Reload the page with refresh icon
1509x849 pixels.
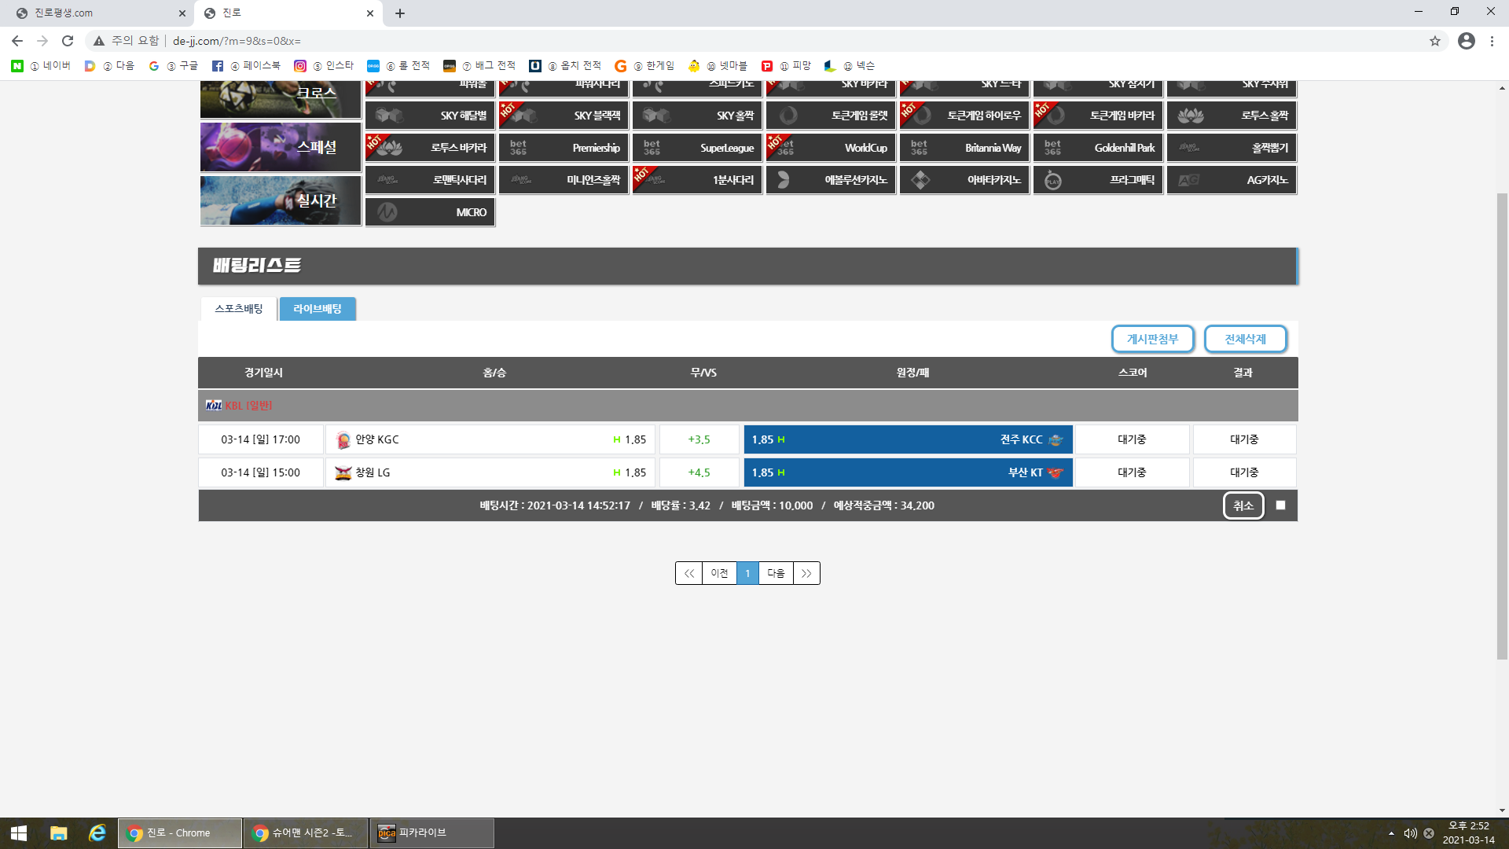[x=68, y=41]
